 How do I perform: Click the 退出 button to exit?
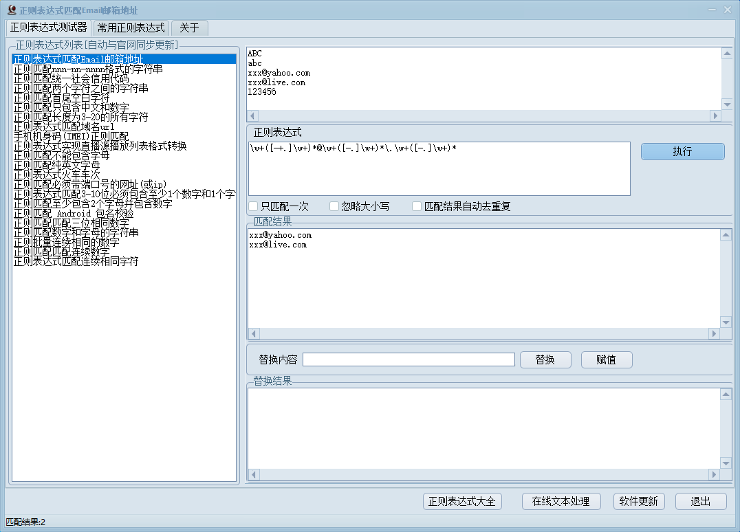tap(700, 502)
